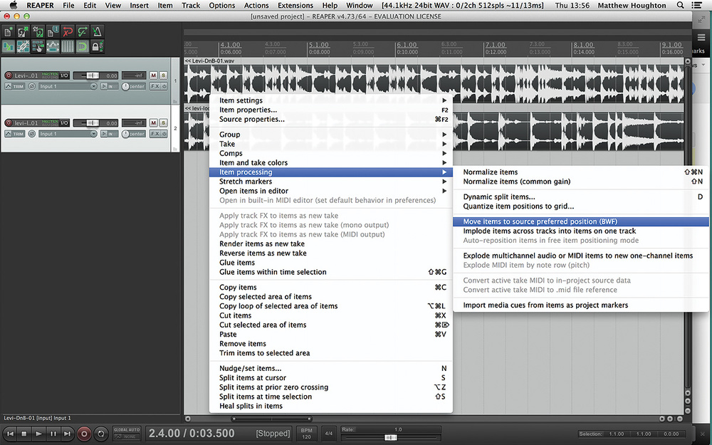
Task: Expand the Stretch markers submenu
Action: point(331,182)
